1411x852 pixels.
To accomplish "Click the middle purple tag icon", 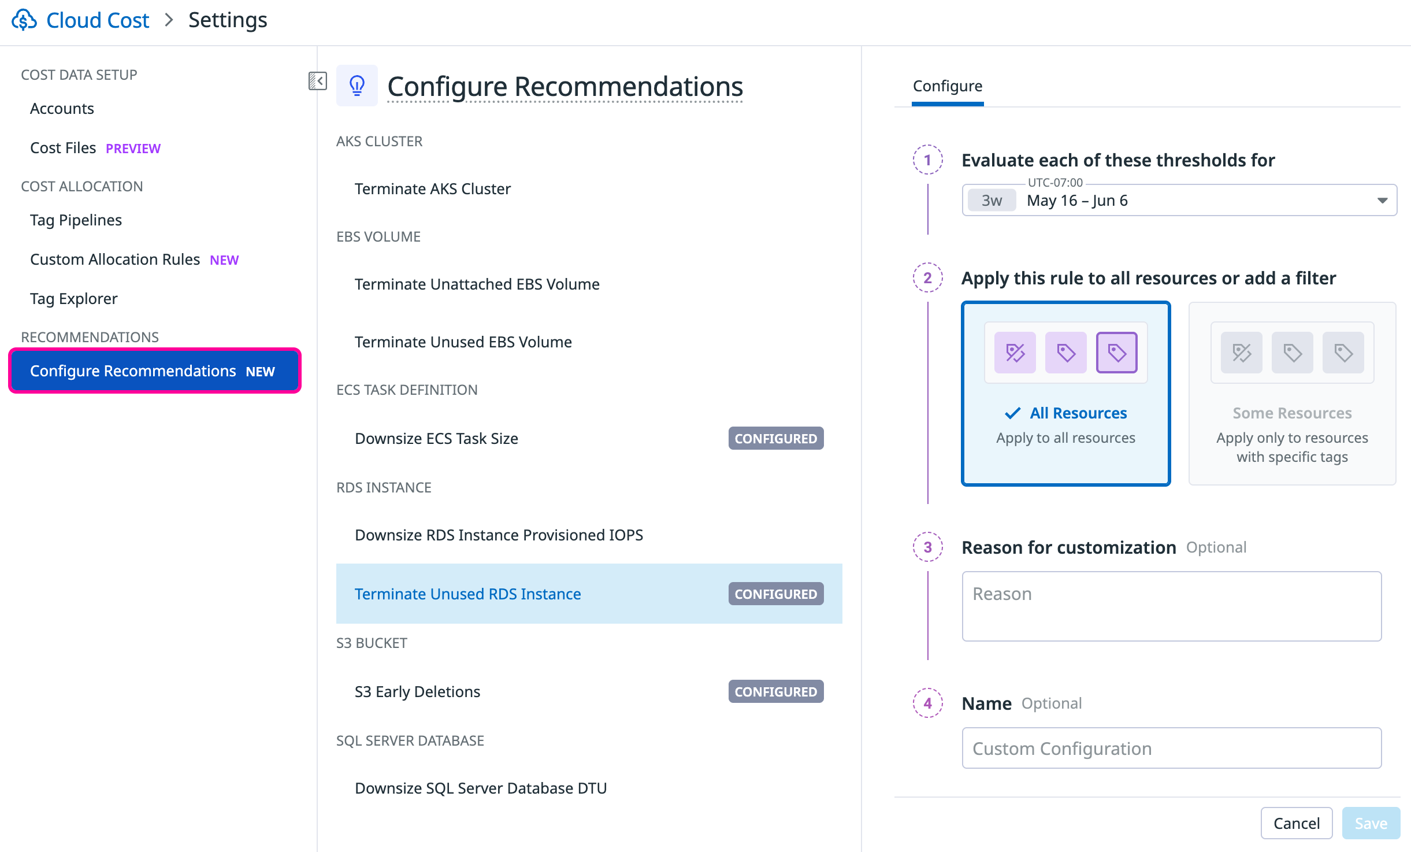I will (1065, 353).
